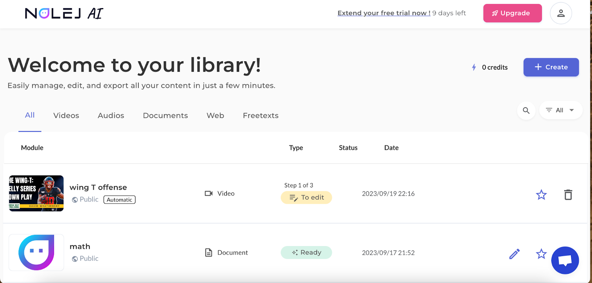This screenshot has height=283, width=592.
Task: Delete the wing T offense module
Action: pos(568,194)
